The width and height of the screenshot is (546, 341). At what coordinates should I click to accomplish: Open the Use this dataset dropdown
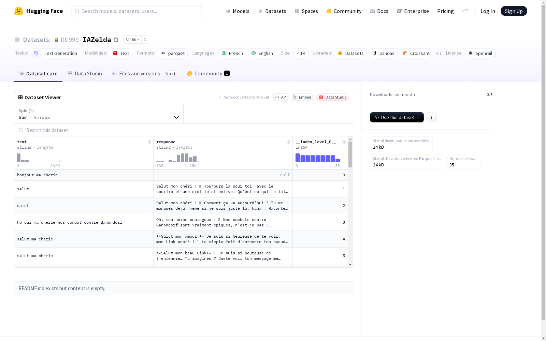click(x=397, y=117)
